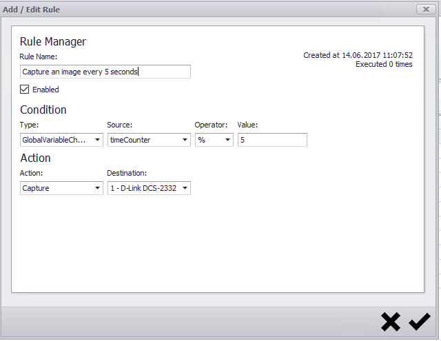Select the Created at 14.06.2017 timestamp text

click(x=358, y=55)
